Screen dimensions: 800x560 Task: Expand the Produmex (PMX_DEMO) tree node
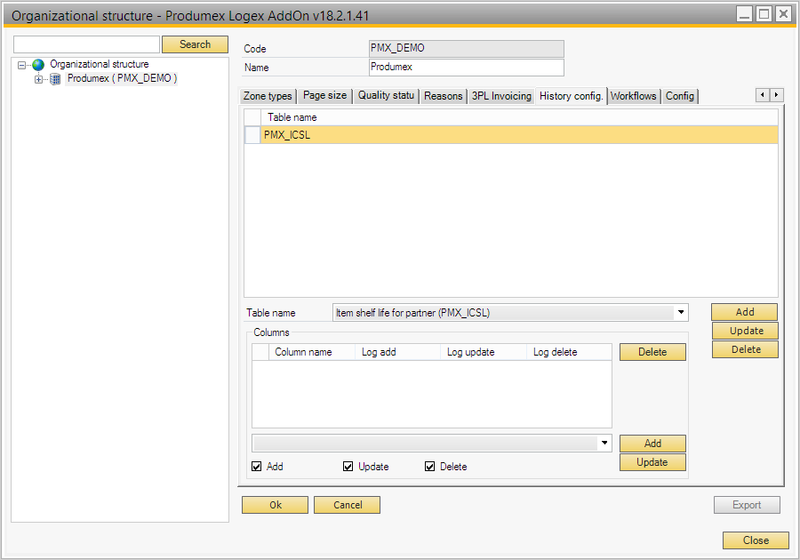pyautogui.click(x=38, y=79)
